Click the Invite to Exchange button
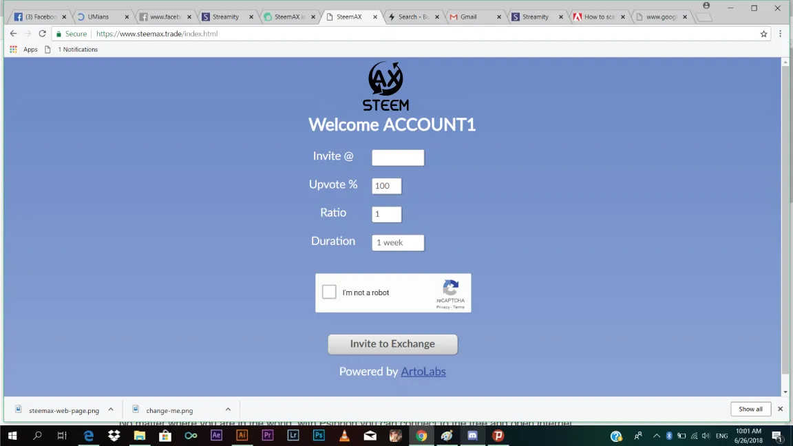793x446 pixels. pos(392,344)
